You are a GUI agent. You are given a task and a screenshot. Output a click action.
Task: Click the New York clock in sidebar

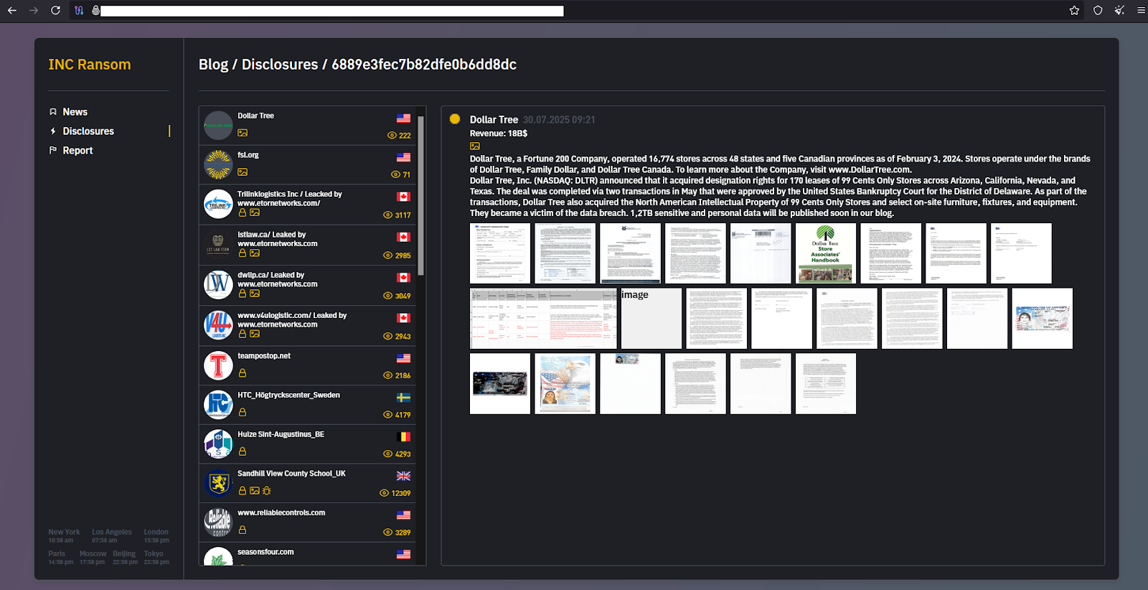(x=64, y=536)
